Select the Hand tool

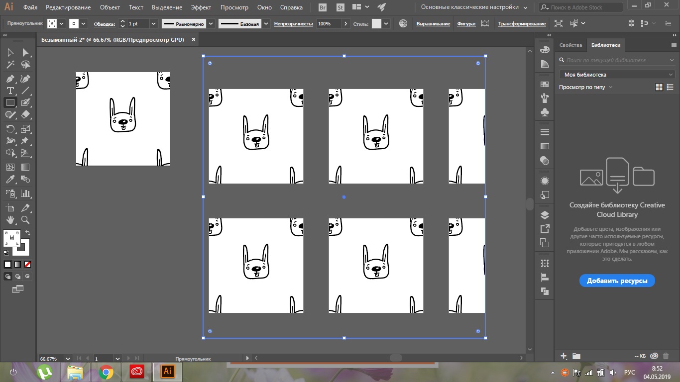pyautogui.click(x=10, y=220)
